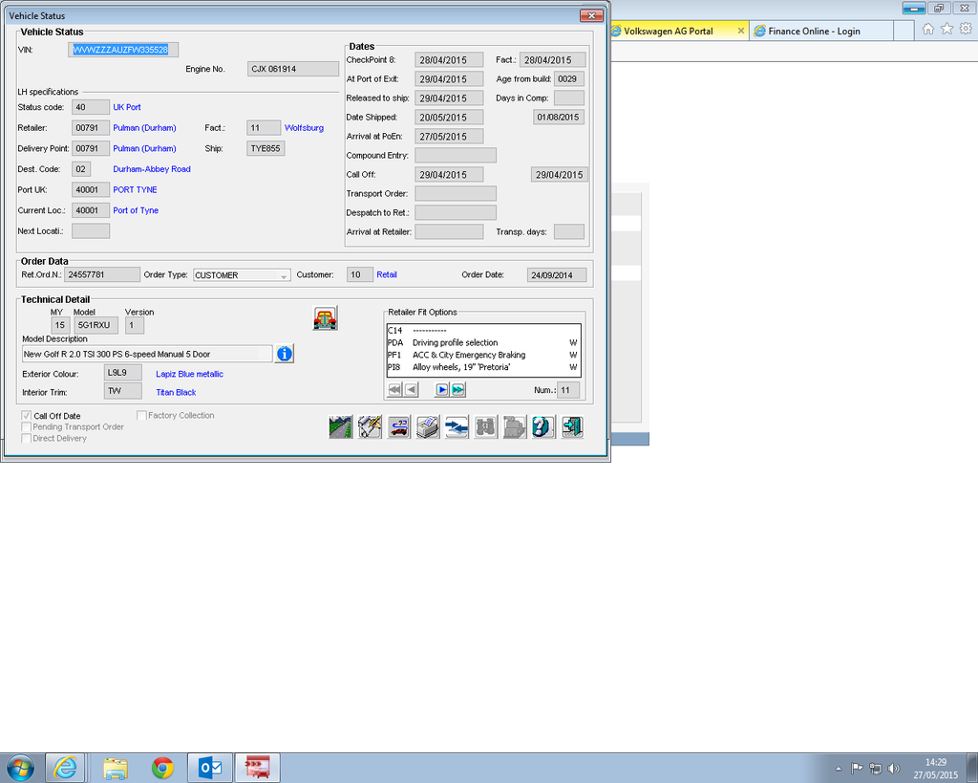Click Pulman (Durham) next to Retailer

pyautogui.click(x=145, y=128)
